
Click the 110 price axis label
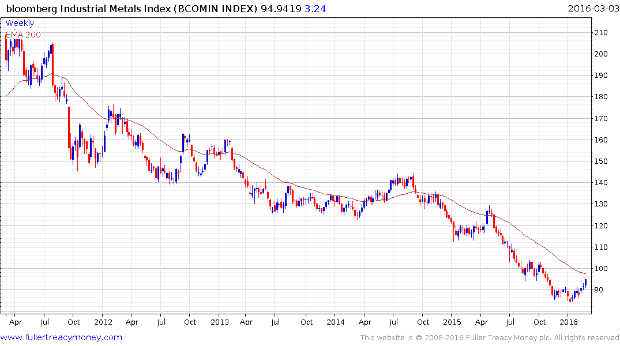(601, 247)
